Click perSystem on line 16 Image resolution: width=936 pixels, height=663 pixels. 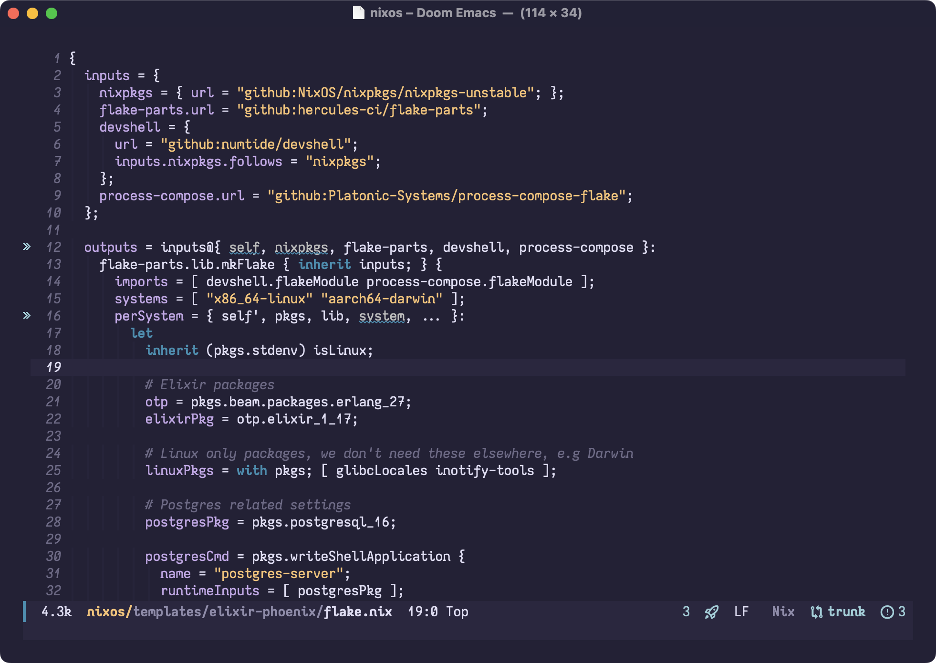click(x=149, y=316)
